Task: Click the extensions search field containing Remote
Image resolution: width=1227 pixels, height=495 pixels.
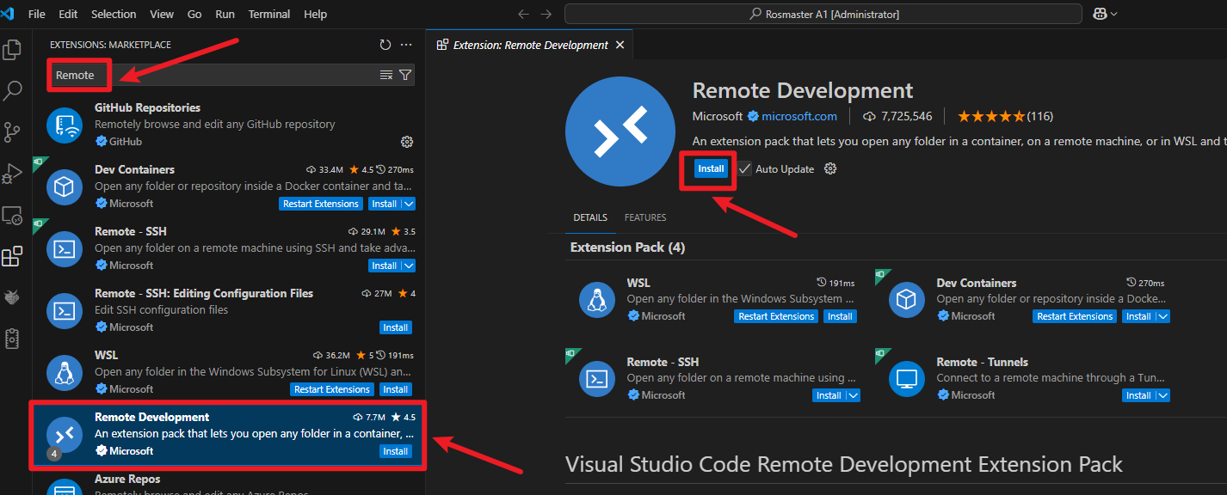Action: tap(215, 75)
